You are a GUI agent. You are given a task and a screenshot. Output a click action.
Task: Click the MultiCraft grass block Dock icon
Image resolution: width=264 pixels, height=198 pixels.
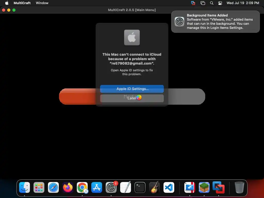coord(204,187)
